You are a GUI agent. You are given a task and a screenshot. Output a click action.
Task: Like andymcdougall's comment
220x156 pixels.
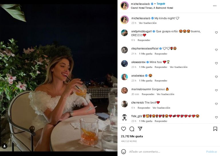coord(216,33)
